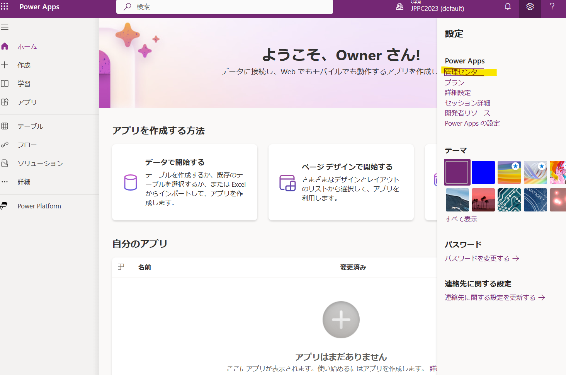
Task: Open the 開発者リソース link
Action: point(467,113)
